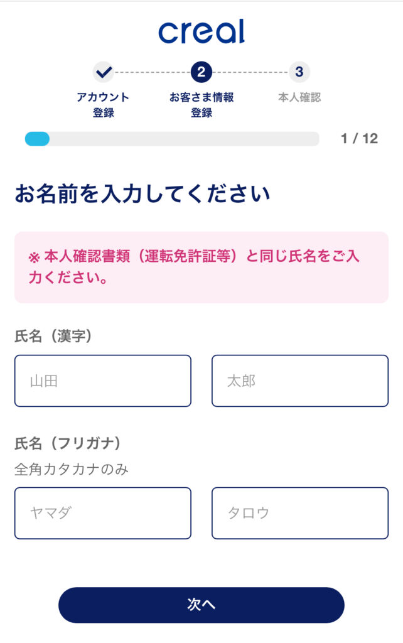Screen dimensions: 403x643
Task: Click the grey unfilled progress bar track
Action: pyautogui.click(x=184, y=139)
